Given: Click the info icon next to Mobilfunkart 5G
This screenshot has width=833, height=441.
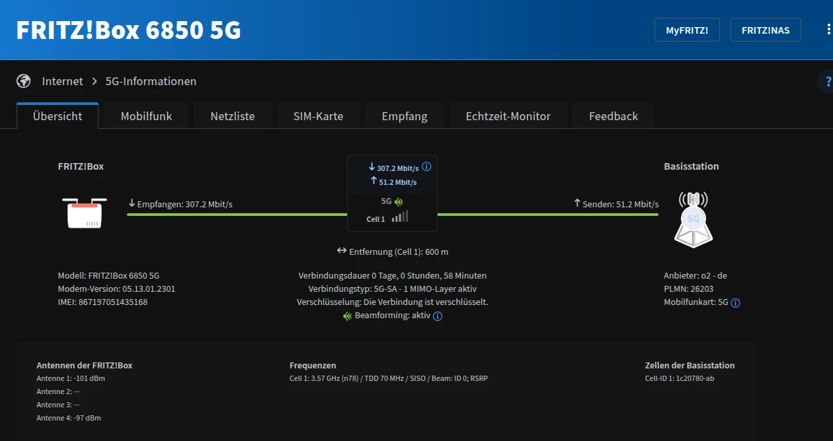Looking at the screenshot, I should coord(735,303).
